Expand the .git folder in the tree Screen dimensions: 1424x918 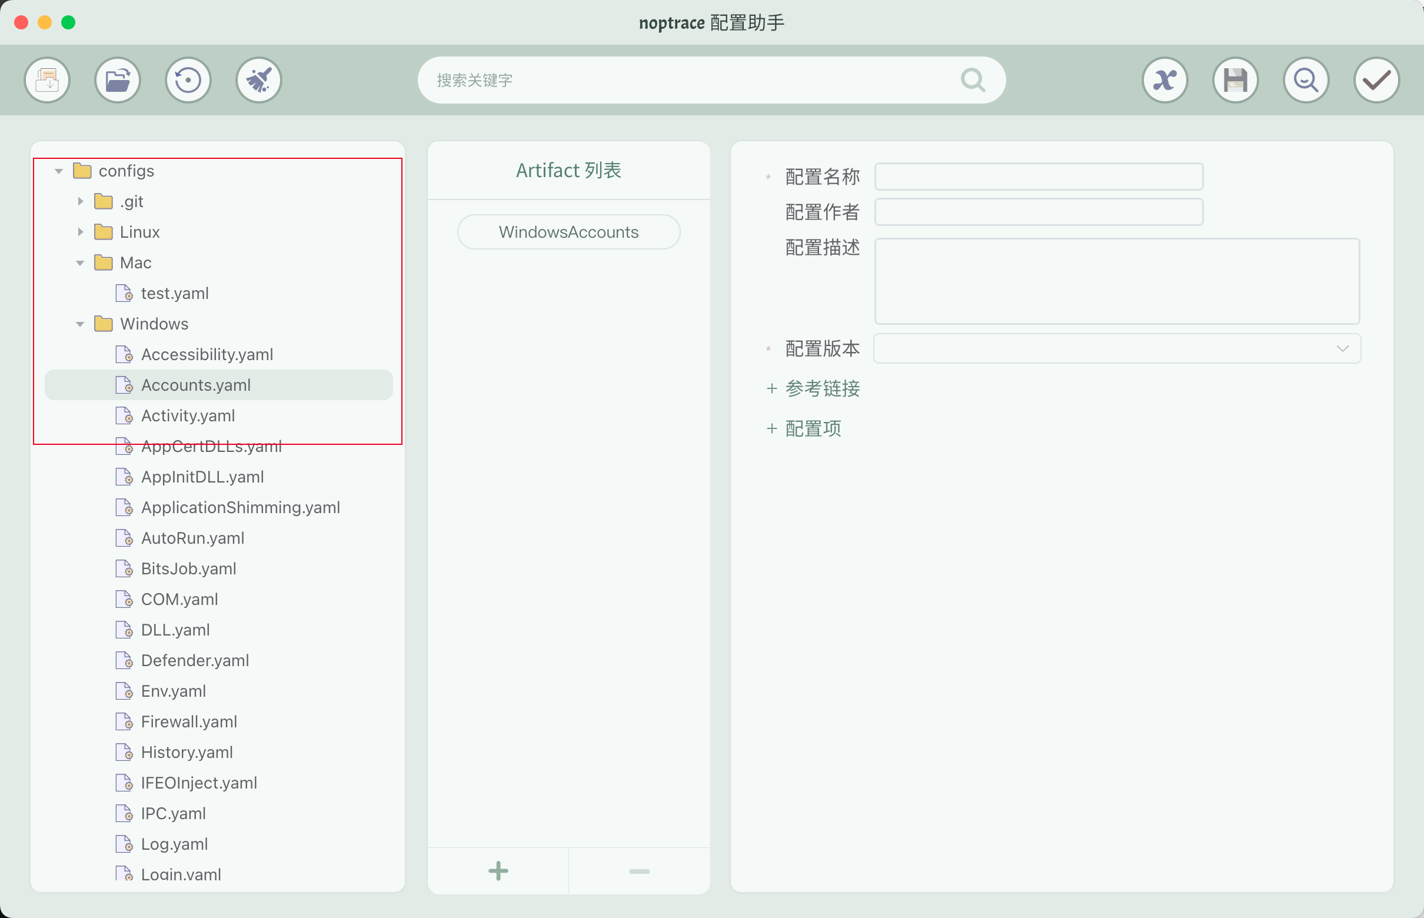click(x=81, y=201)
